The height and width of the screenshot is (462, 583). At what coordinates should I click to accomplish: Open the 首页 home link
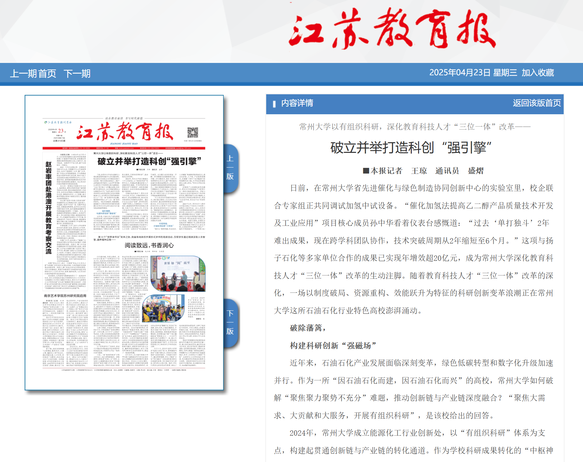47,73
